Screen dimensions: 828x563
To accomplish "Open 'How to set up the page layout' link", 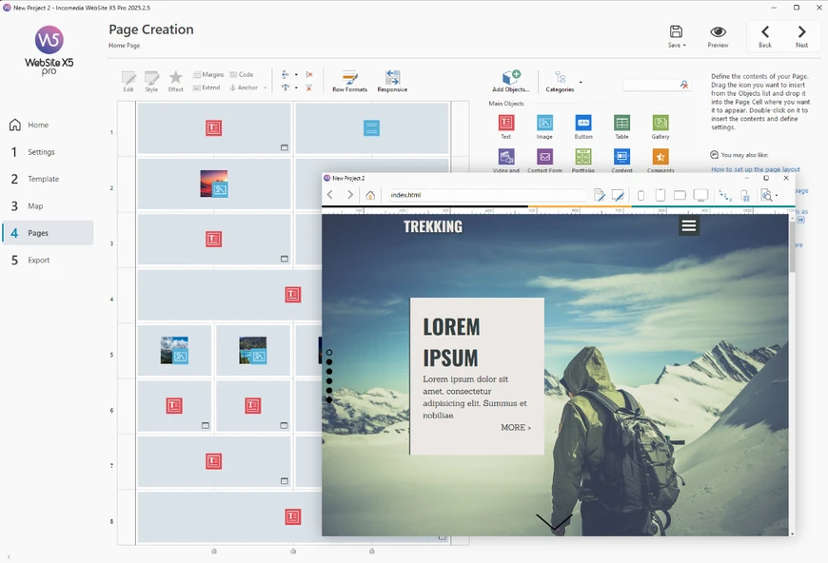I will click(755, 169).
